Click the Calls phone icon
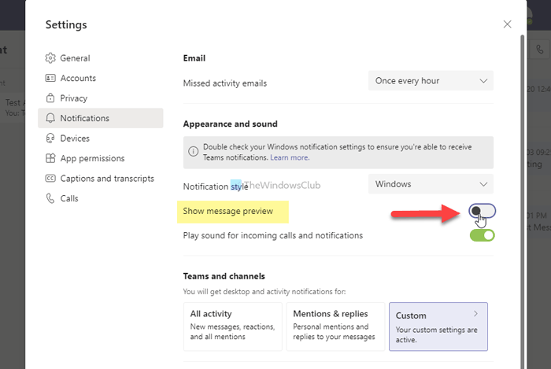The height and width of the screenshot is (369, 551). point(51,198)
